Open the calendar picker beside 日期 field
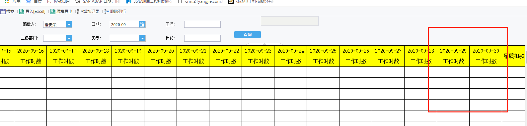The height and width of the screenshot is (126, 527). (x=142, y=24)
